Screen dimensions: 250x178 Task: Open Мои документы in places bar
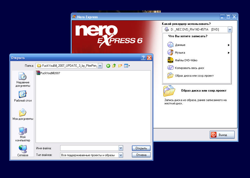[23, 114]
